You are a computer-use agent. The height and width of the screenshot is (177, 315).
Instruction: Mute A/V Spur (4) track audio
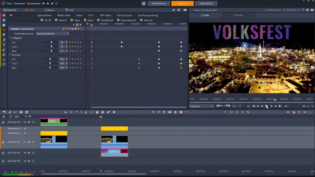(x=29, y=161)
